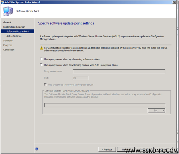Jump to the Summary step

[8, 41]
